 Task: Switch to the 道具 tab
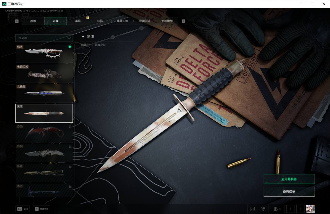coord(78,21)
